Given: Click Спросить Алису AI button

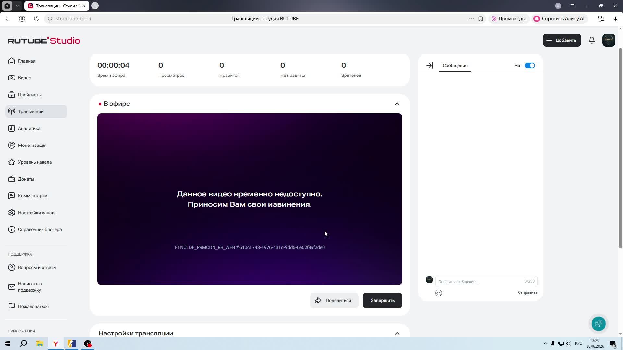Looking at the screenshot, I should click(x=559, y=19).
